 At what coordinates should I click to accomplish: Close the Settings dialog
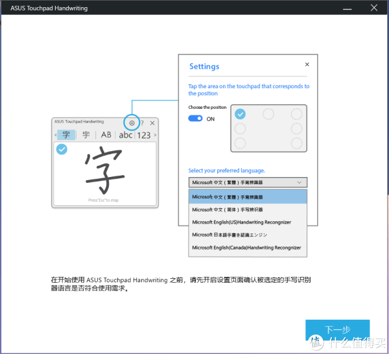tap(307, 64)
